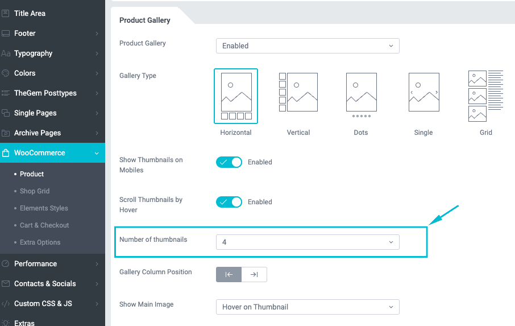Open the Product Gallery Enabled dropdown
The height and width of the screenshot is (326, 515).
pos(308,46)
